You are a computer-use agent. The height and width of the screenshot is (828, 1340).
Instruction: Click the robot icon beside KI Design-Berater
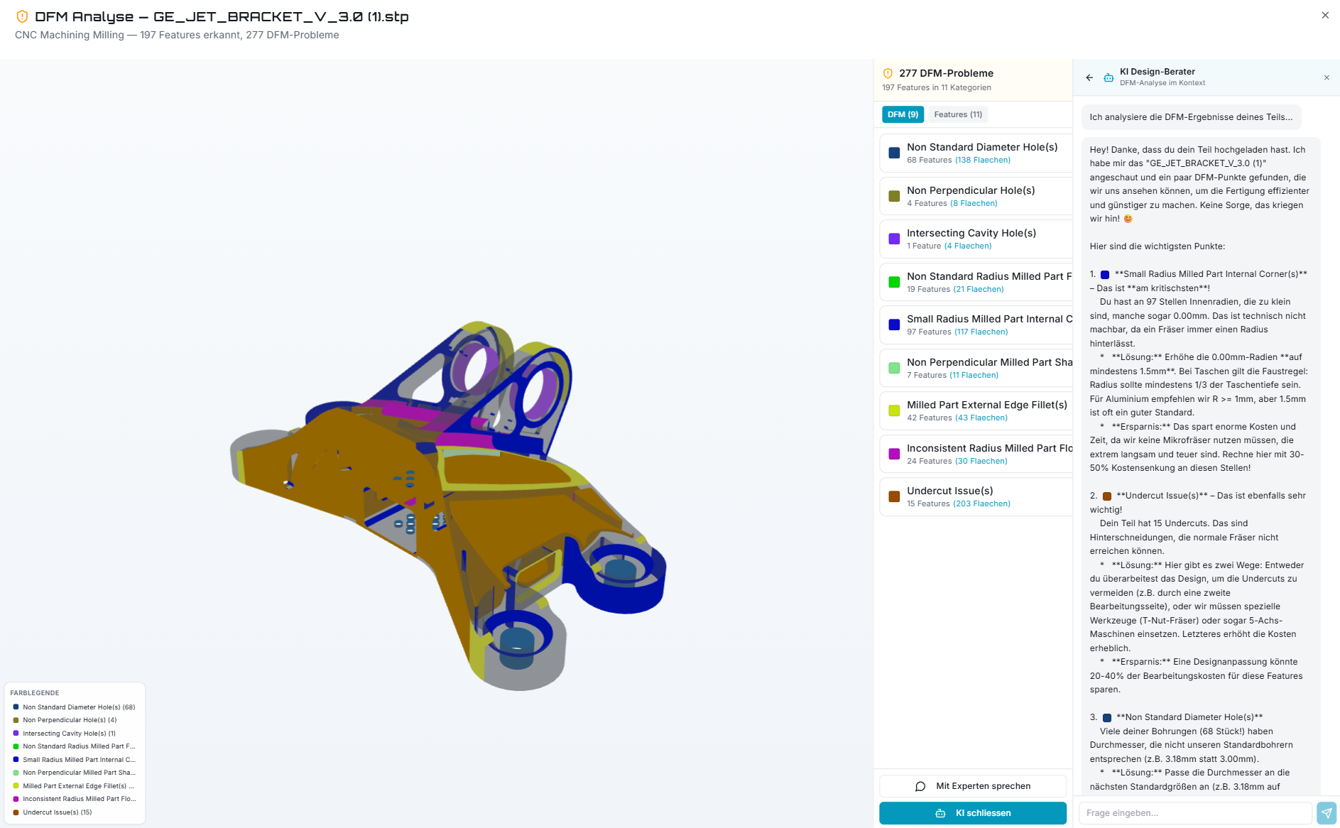pyautogui.click(x=1109, y=77)
